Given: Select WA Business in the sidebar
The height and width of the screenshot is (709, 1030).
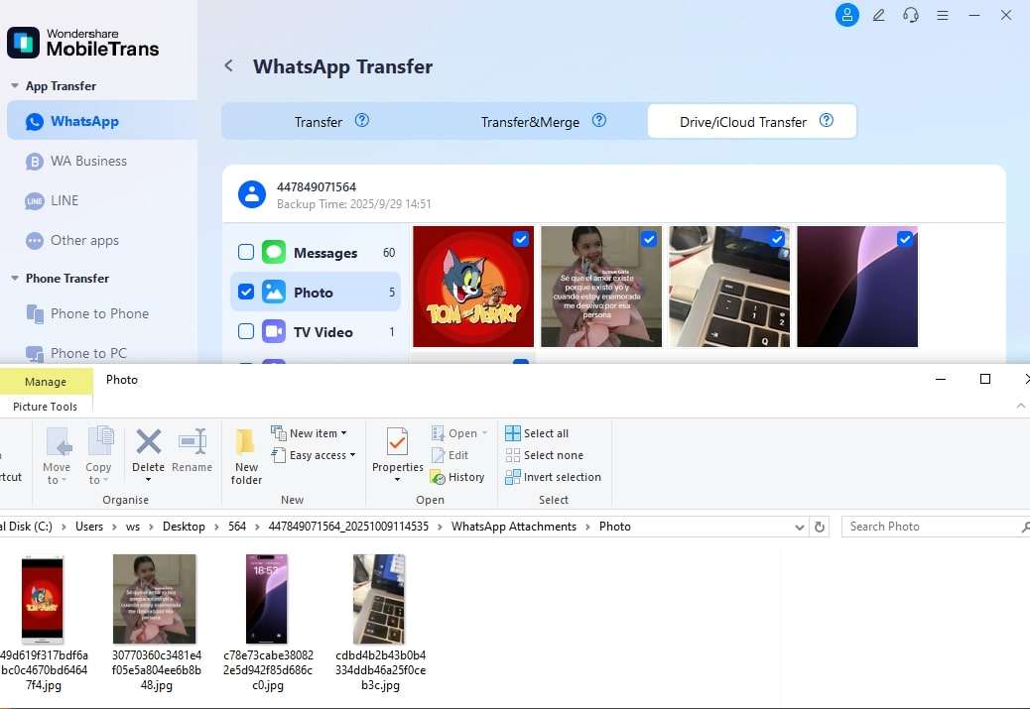Looking at the screenshot, I should [x=88, y=161].
